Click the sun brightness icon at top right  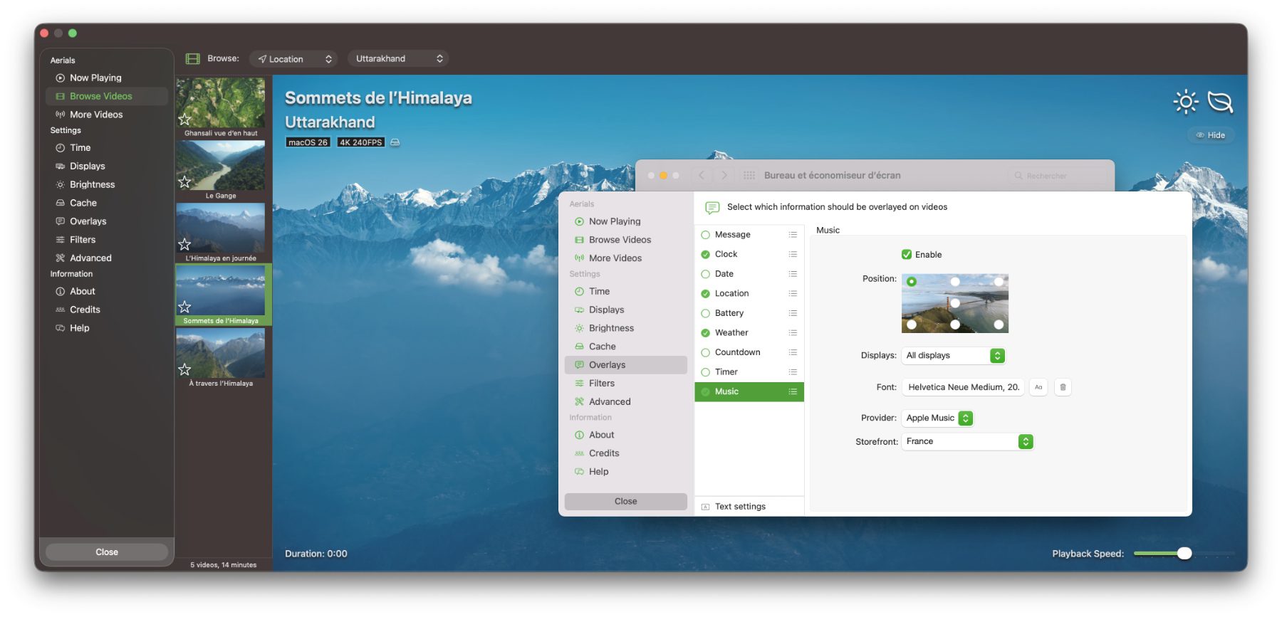[1185, 102]
